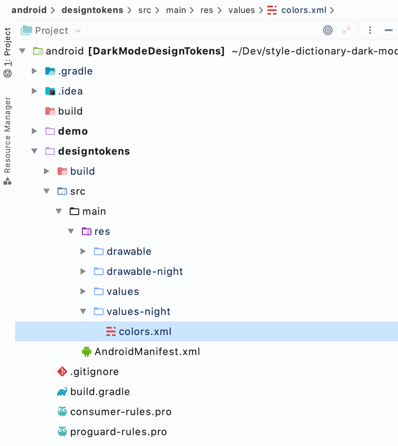Viewport: 398px width, 446px height.
Task: Expand the demo folder
Action: (x=34, y=131)
